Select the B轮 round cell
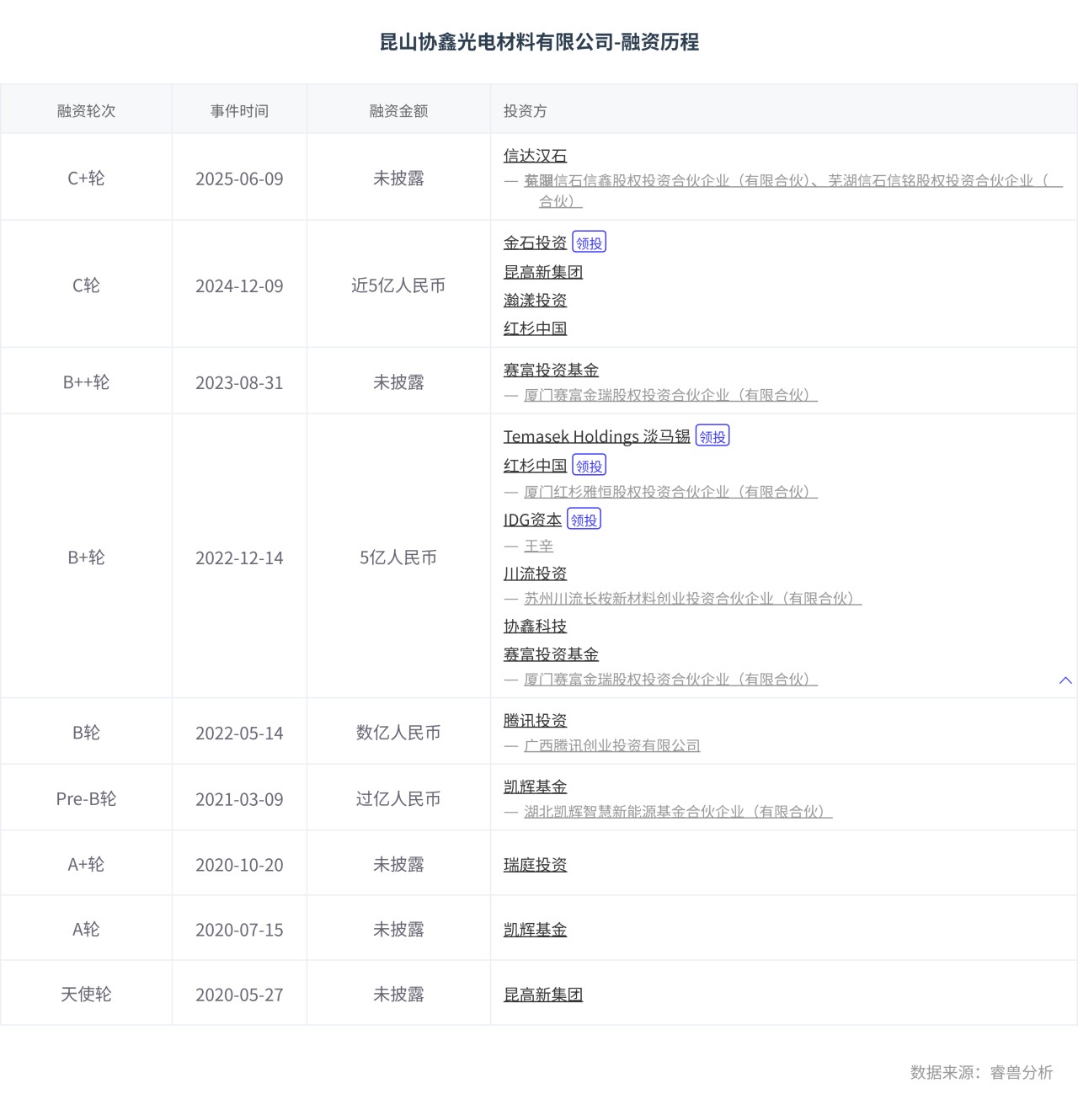The width and height of the screenshot is (1078, 1115). pyautogui.click(x=86, y=733)
